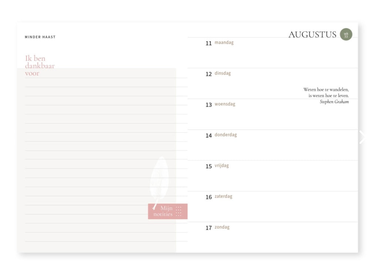Screen dimensions: 371x271
Task: Select the AUGUSTUS month heading
Action: [x=312, y=35]
